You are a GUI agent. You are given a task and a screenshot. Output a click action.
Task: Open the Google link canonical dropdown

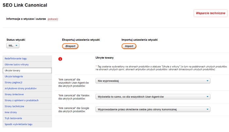click(153, 109)
